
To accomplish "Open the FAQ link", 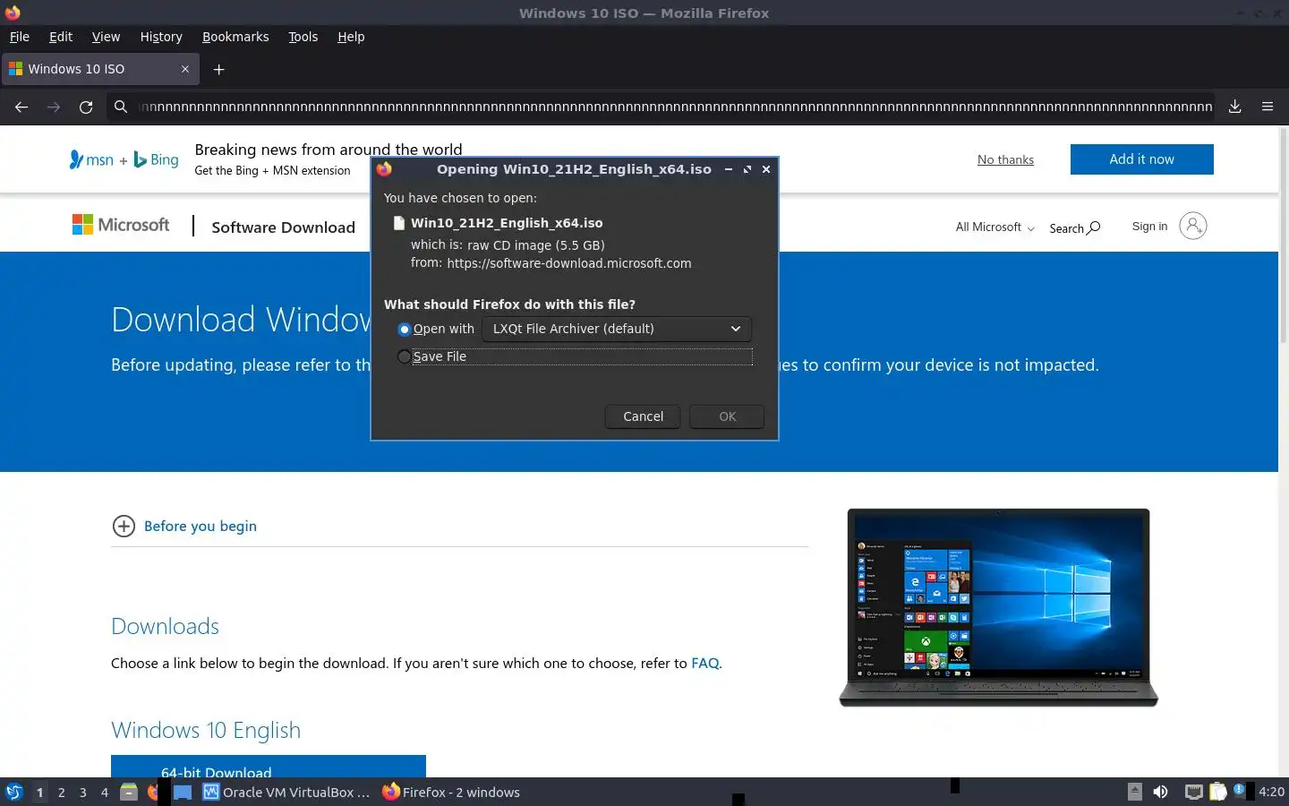I will (x=704, y=663).
